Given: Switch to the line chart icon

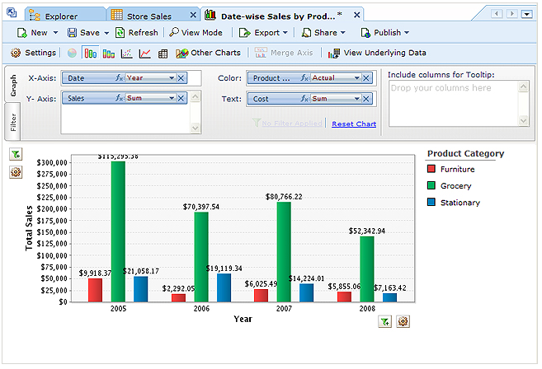Looking at the screenshot, I should pyautogui.click(x=145, y=53).
